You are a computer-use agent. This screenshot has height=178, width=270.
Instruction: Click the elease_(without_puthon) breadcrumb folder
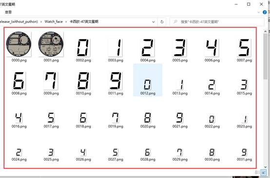(19, 22)
